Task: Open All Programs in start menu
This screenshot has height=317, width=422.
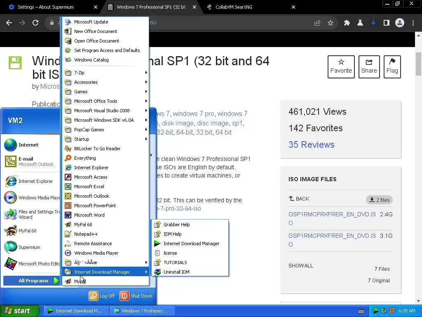Action: 31,281
